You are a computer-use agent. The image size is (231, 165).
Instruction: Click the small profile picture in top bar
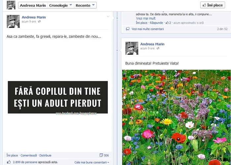[x=11, y=5]
